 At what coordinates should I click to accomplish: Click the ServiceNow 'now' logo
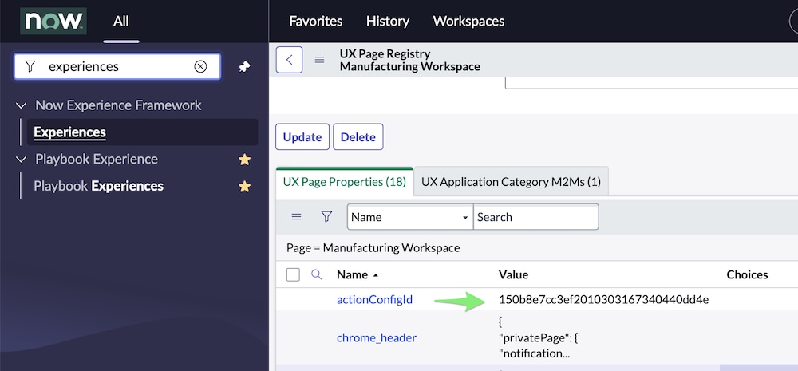pos(53,21)
